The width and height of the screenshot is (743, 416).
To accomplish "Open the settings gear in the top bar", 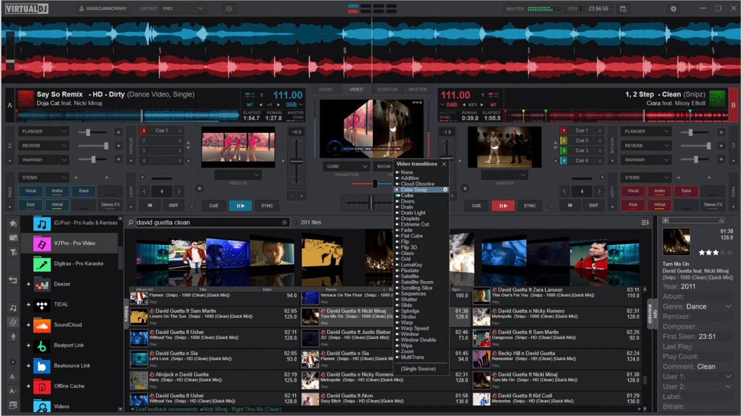I will coord(673,8).
